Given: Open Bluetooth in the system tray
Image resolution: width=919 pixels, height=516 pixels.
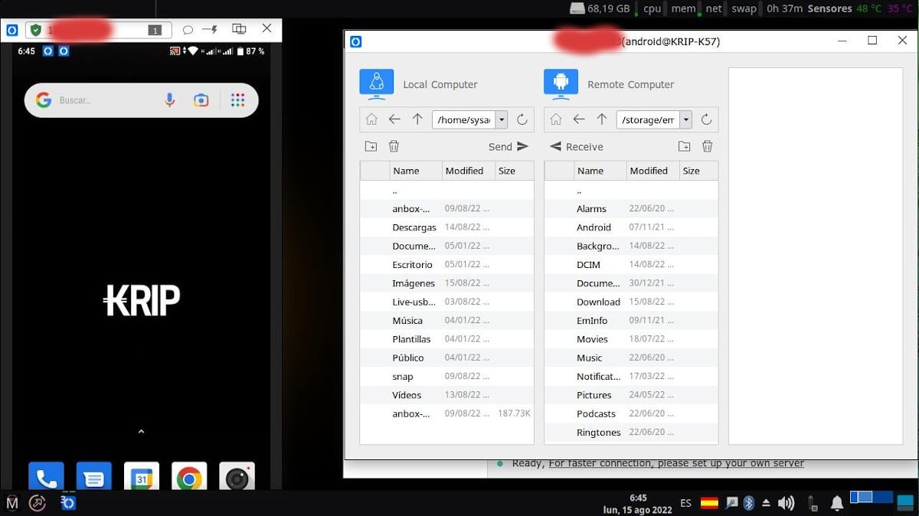Looking at the screenshot, I should point(749,503).
